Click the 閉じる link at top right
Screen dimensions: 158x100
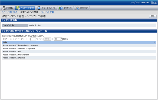154,2
